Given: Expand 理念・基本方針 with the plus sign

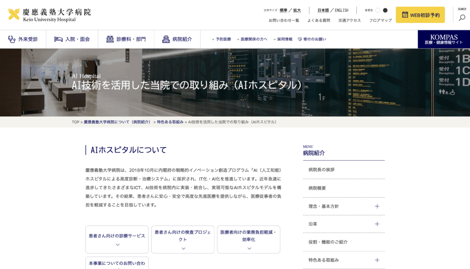Looking at the screenshot, I should coord(377,206).
